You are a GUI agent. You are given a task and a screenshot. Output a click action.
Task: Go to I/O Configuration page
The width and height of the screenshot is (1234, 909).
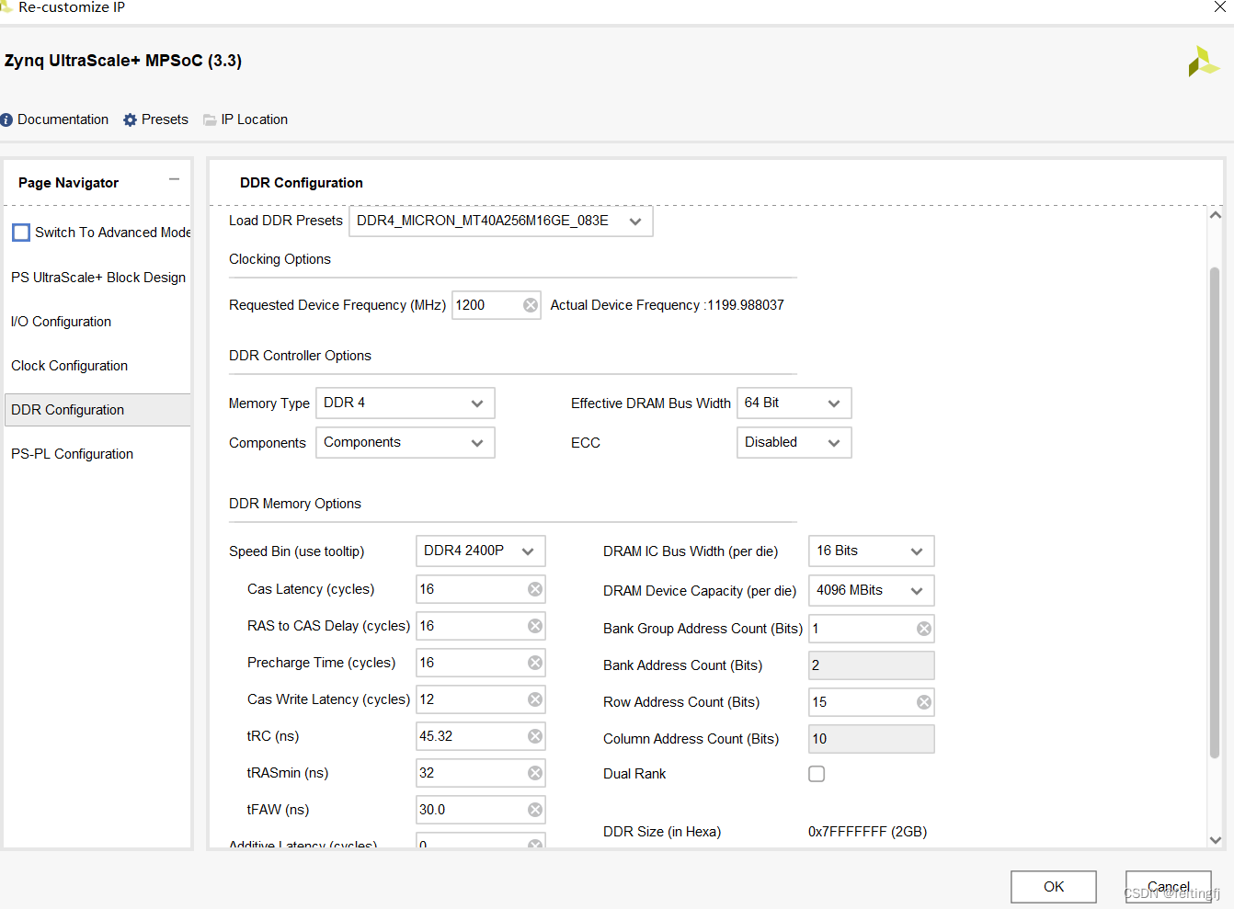(61, 322)
